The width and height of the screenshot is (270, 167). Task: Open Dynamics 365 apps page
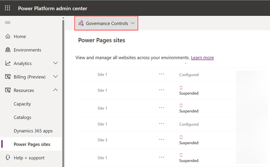click(33, 131)
